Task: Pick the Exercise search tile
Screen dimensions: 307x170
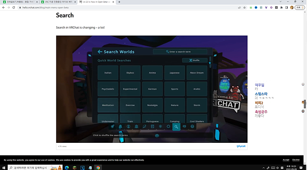Action: tap(130, 105)
